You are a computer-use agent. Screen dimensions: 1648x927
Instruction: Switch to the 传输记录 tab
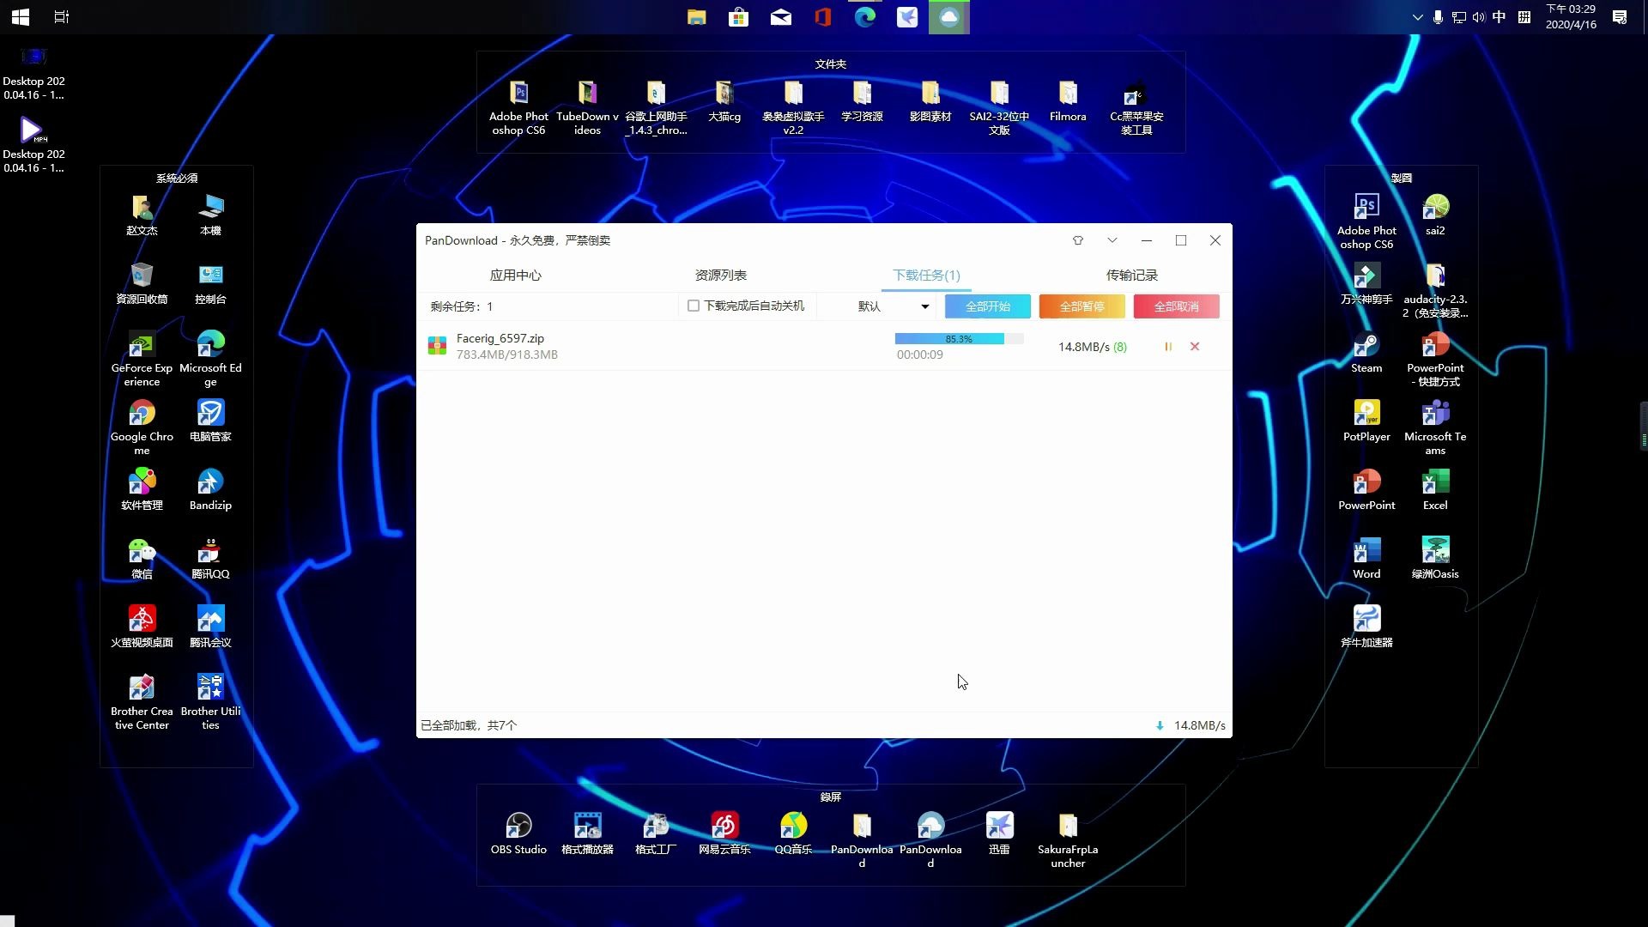point(1131,275)
